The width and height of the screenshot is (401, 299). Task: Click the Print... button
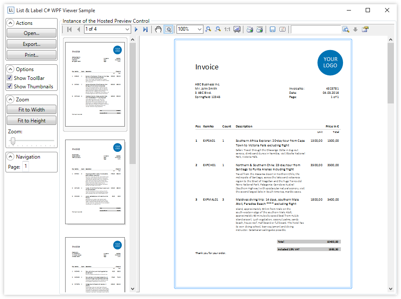(x=32, y=55)
